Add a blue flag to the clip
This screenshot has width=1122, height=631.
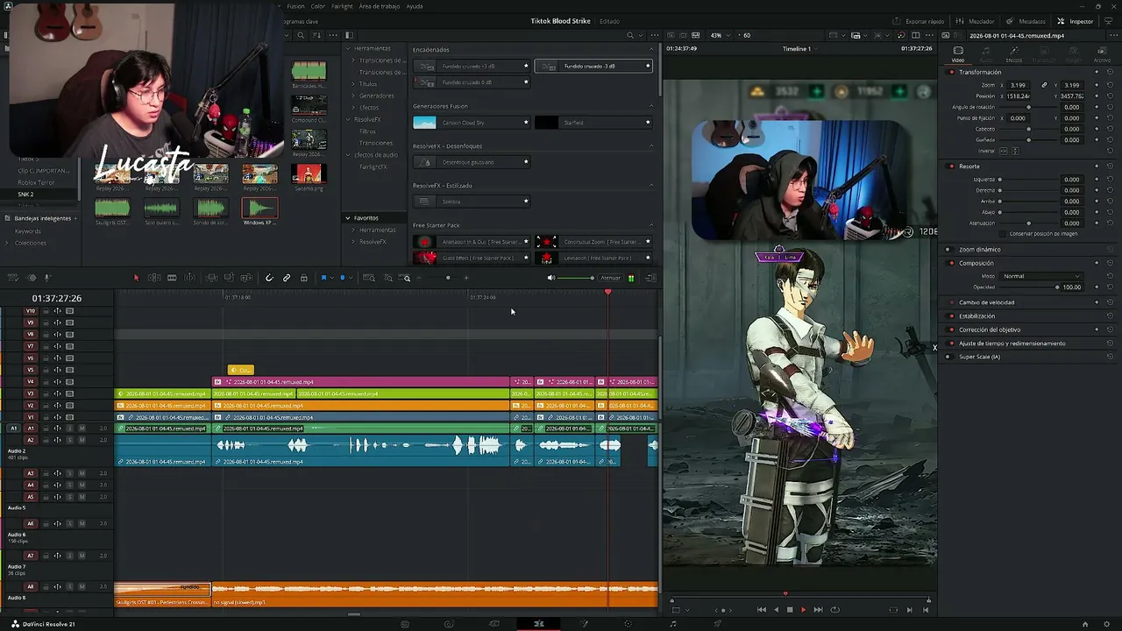(x=323, y=278)
